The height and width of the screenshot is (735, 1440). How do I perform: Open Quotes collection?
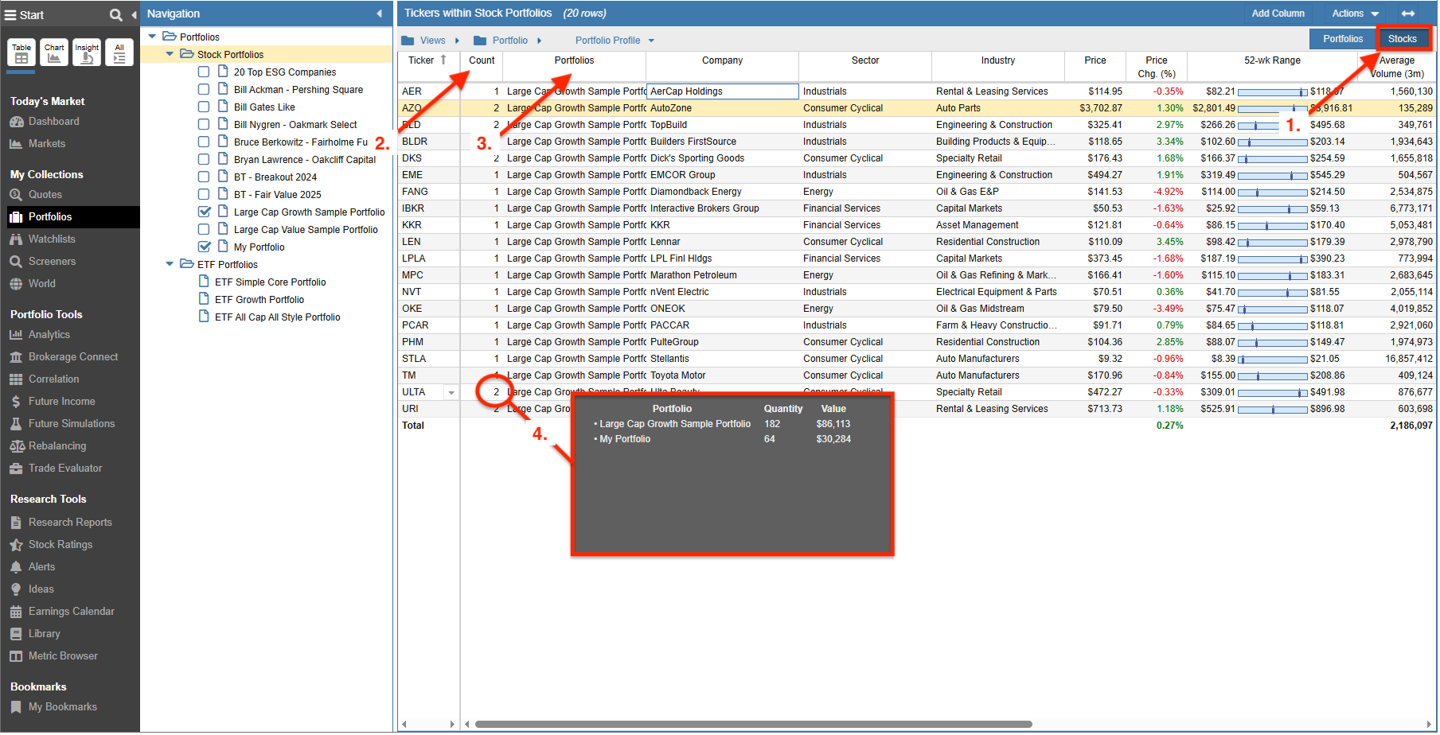45,195
